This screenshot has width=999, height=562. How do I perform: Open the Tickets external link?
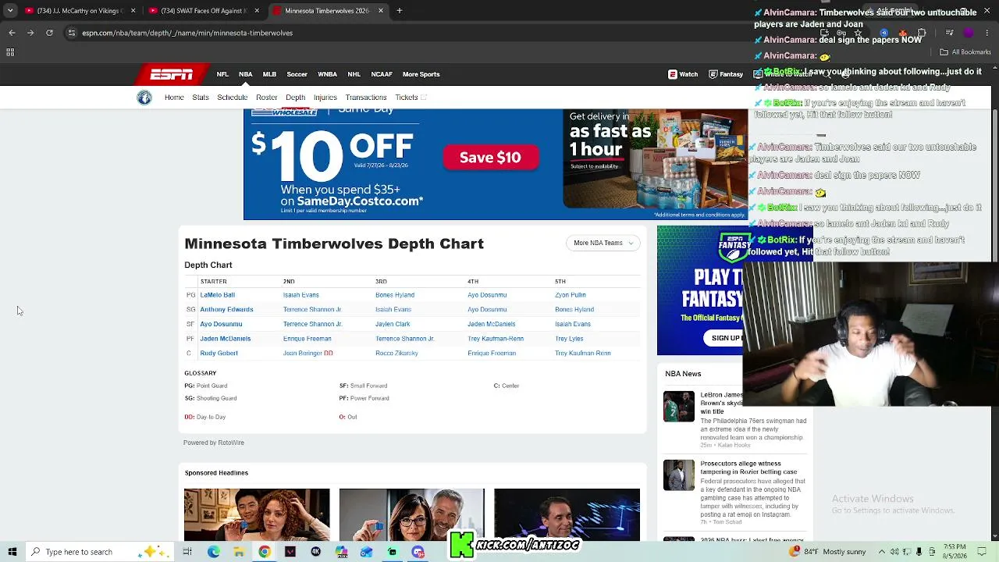tap(411, 98)
